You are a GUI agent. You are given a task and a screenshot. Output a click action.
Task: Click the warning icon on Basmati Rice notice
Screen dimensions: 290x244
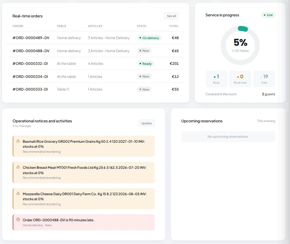tap(18, 141)
